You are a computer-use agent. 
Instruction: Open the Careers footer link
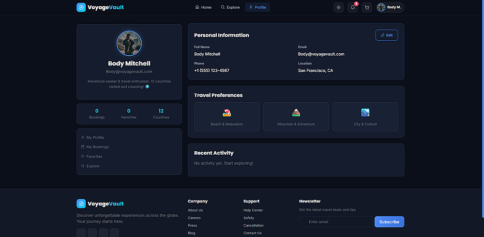click(194, 218)
